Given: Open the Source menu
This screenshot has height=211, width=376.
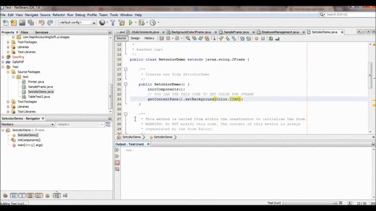Looking at the screenshot, I should tap(45, 15).
